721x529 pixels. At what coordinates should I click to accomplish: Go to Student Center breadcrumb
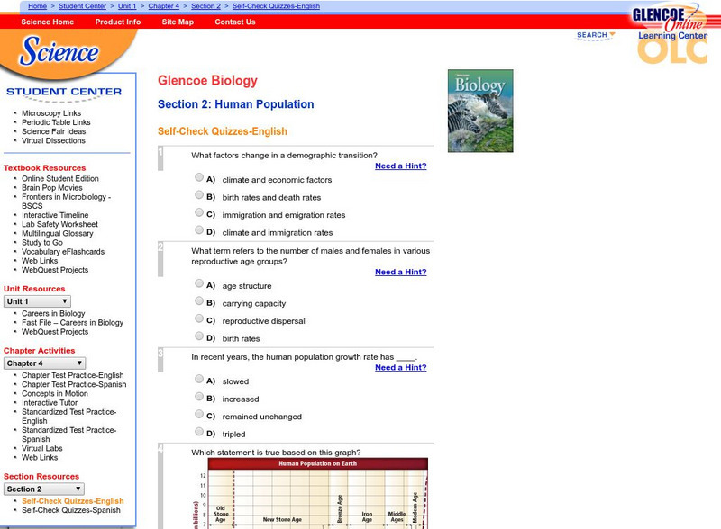point(82,6)
